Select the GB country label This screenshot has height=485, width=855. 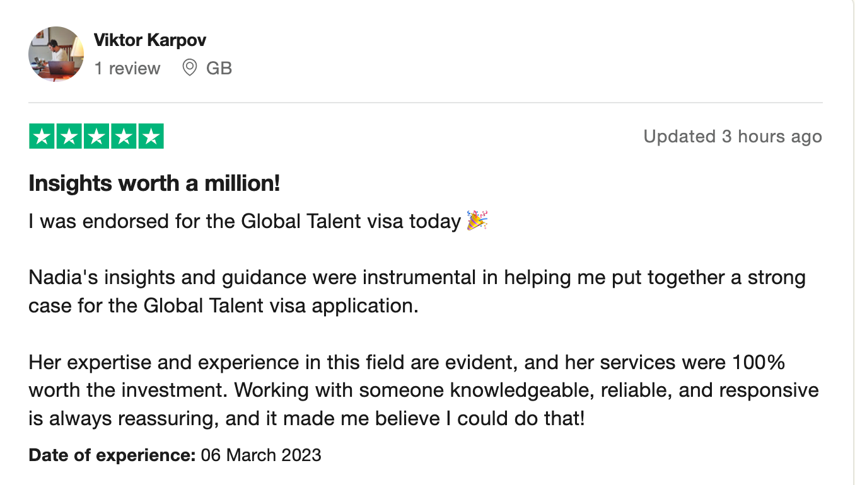coord(219,68)
